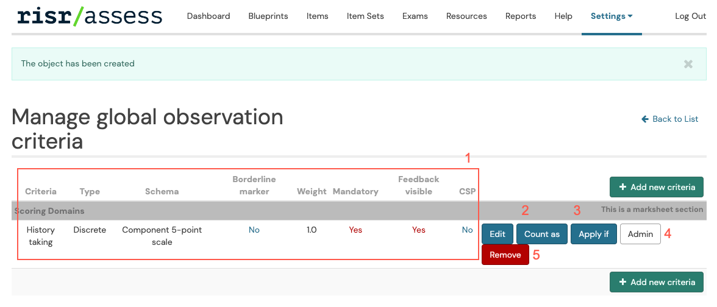The height and width of the screenshot is (307, 717).
Task: Remove the History taking criterion
Action: tap(505, 255)
